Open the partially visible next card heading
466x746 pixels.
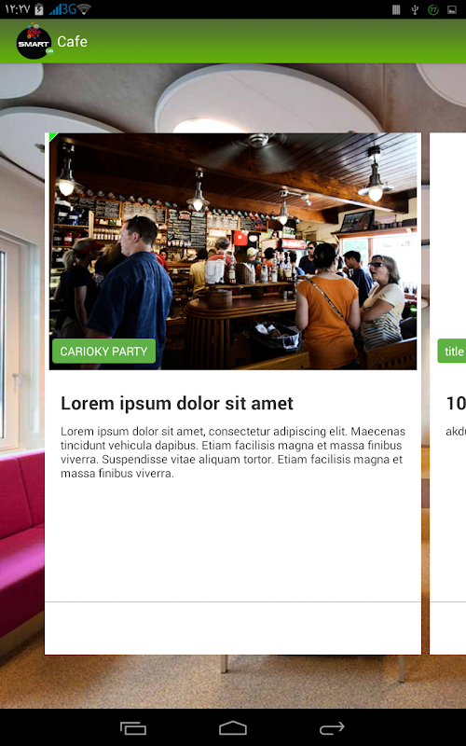[x=456, y=404]
